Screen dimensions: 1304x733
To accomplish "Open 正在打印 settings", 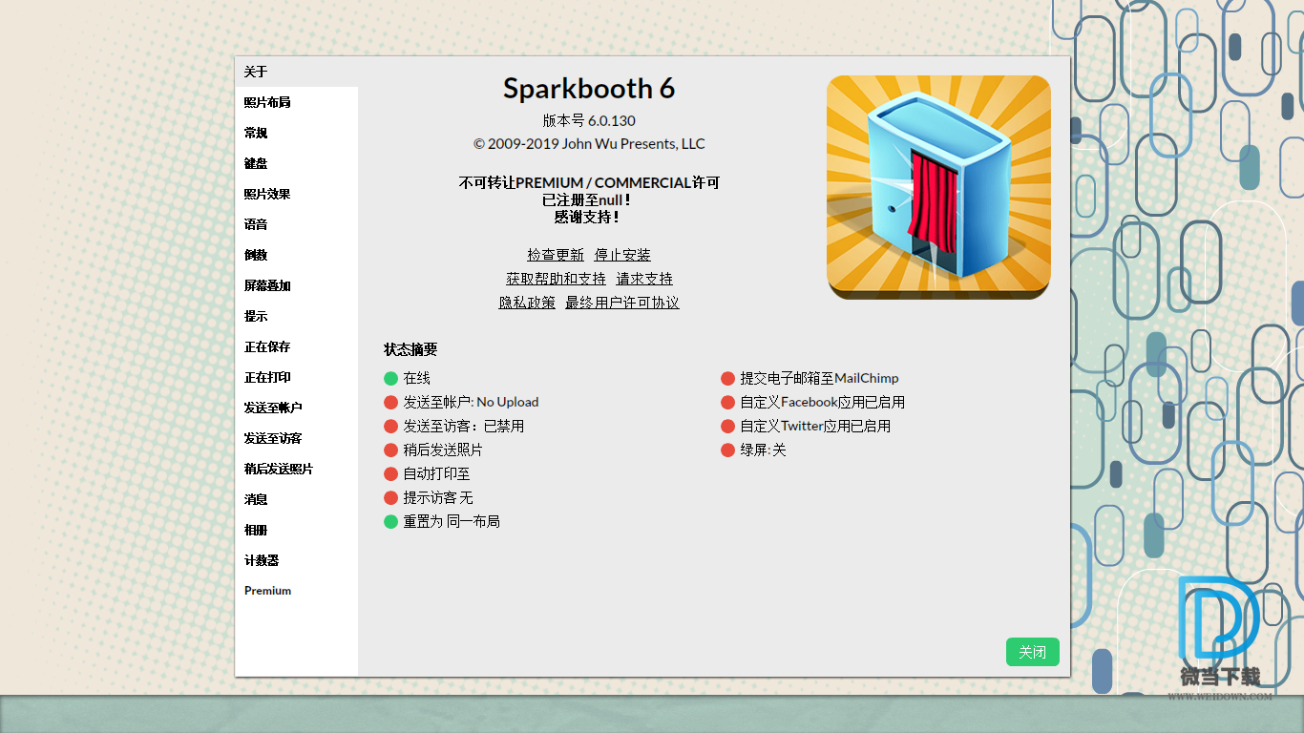I will pyautogui.click(x=296, y=377).
